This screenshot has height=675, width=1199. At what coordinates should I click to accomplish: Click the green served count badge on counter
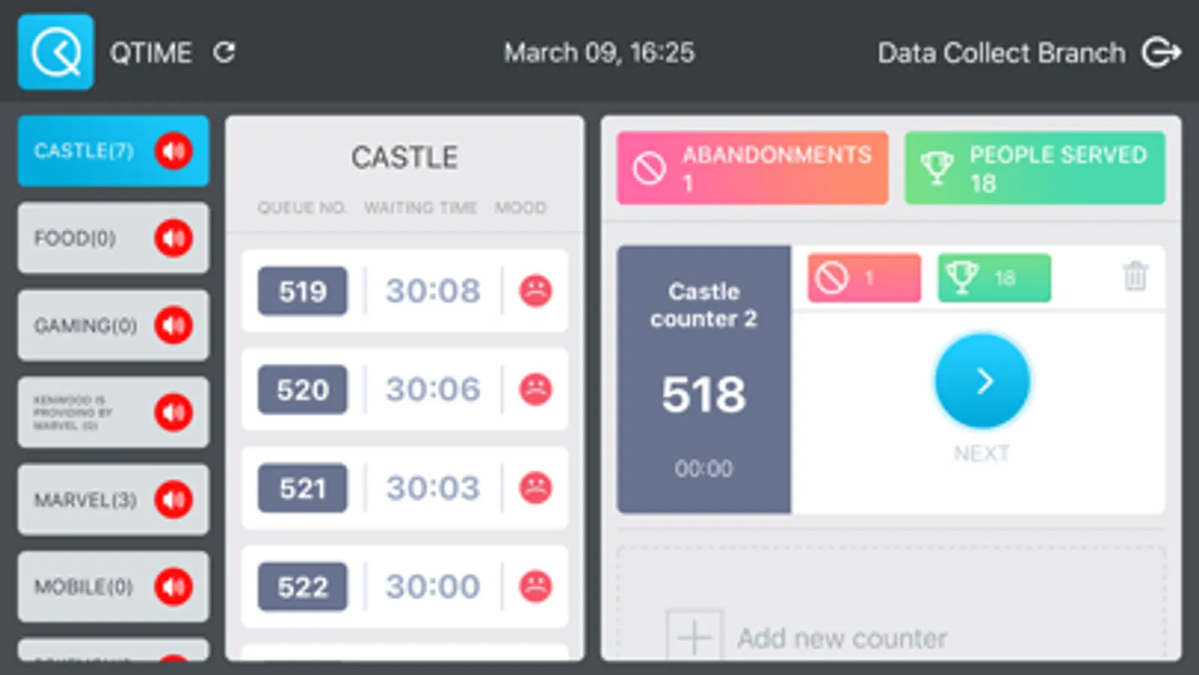point(994,278)
